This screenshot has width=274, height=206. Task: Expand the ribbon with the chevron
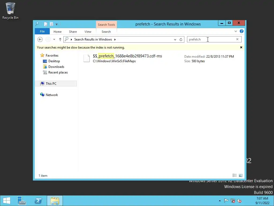235,31
